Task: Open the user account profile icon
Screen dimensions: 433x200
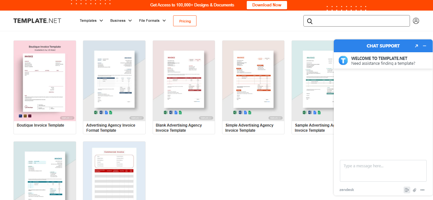Action: click(x=416, y=21)
